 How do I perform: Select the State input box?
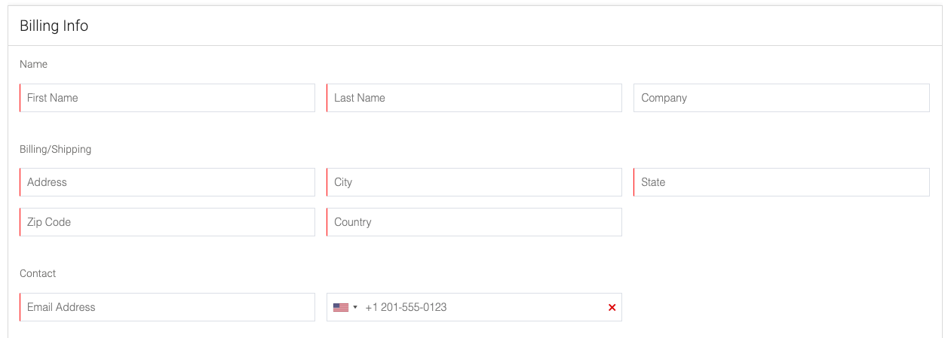tap(781, 182)
